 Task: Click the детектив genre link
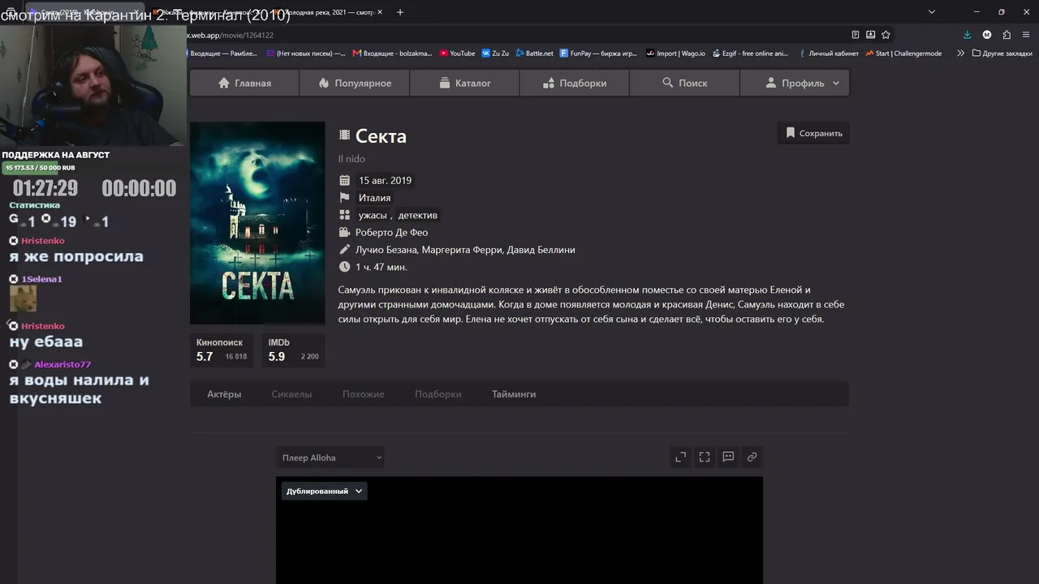pos(417,215)
